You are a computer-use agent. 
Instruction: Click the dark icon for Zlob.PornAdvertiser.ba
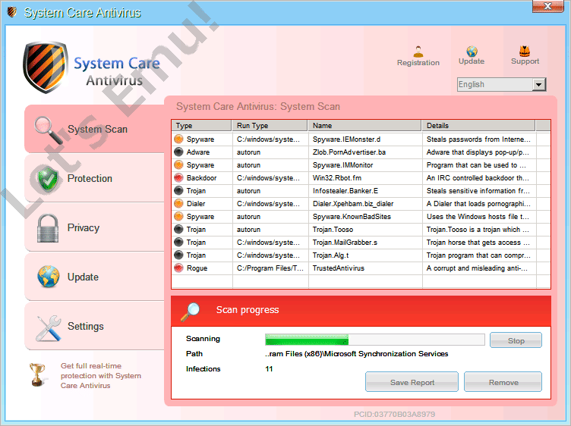point(178,152)
